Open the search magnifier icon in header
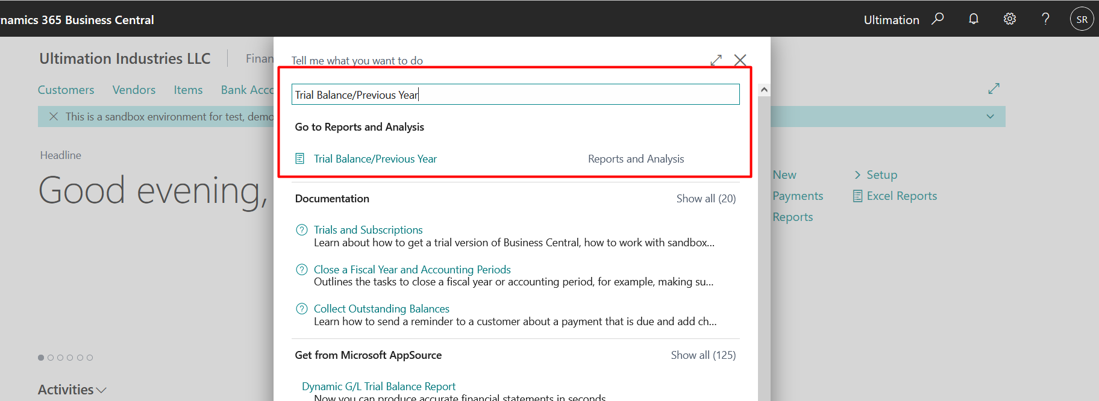The image size is (1099, 401). (938, 19)
